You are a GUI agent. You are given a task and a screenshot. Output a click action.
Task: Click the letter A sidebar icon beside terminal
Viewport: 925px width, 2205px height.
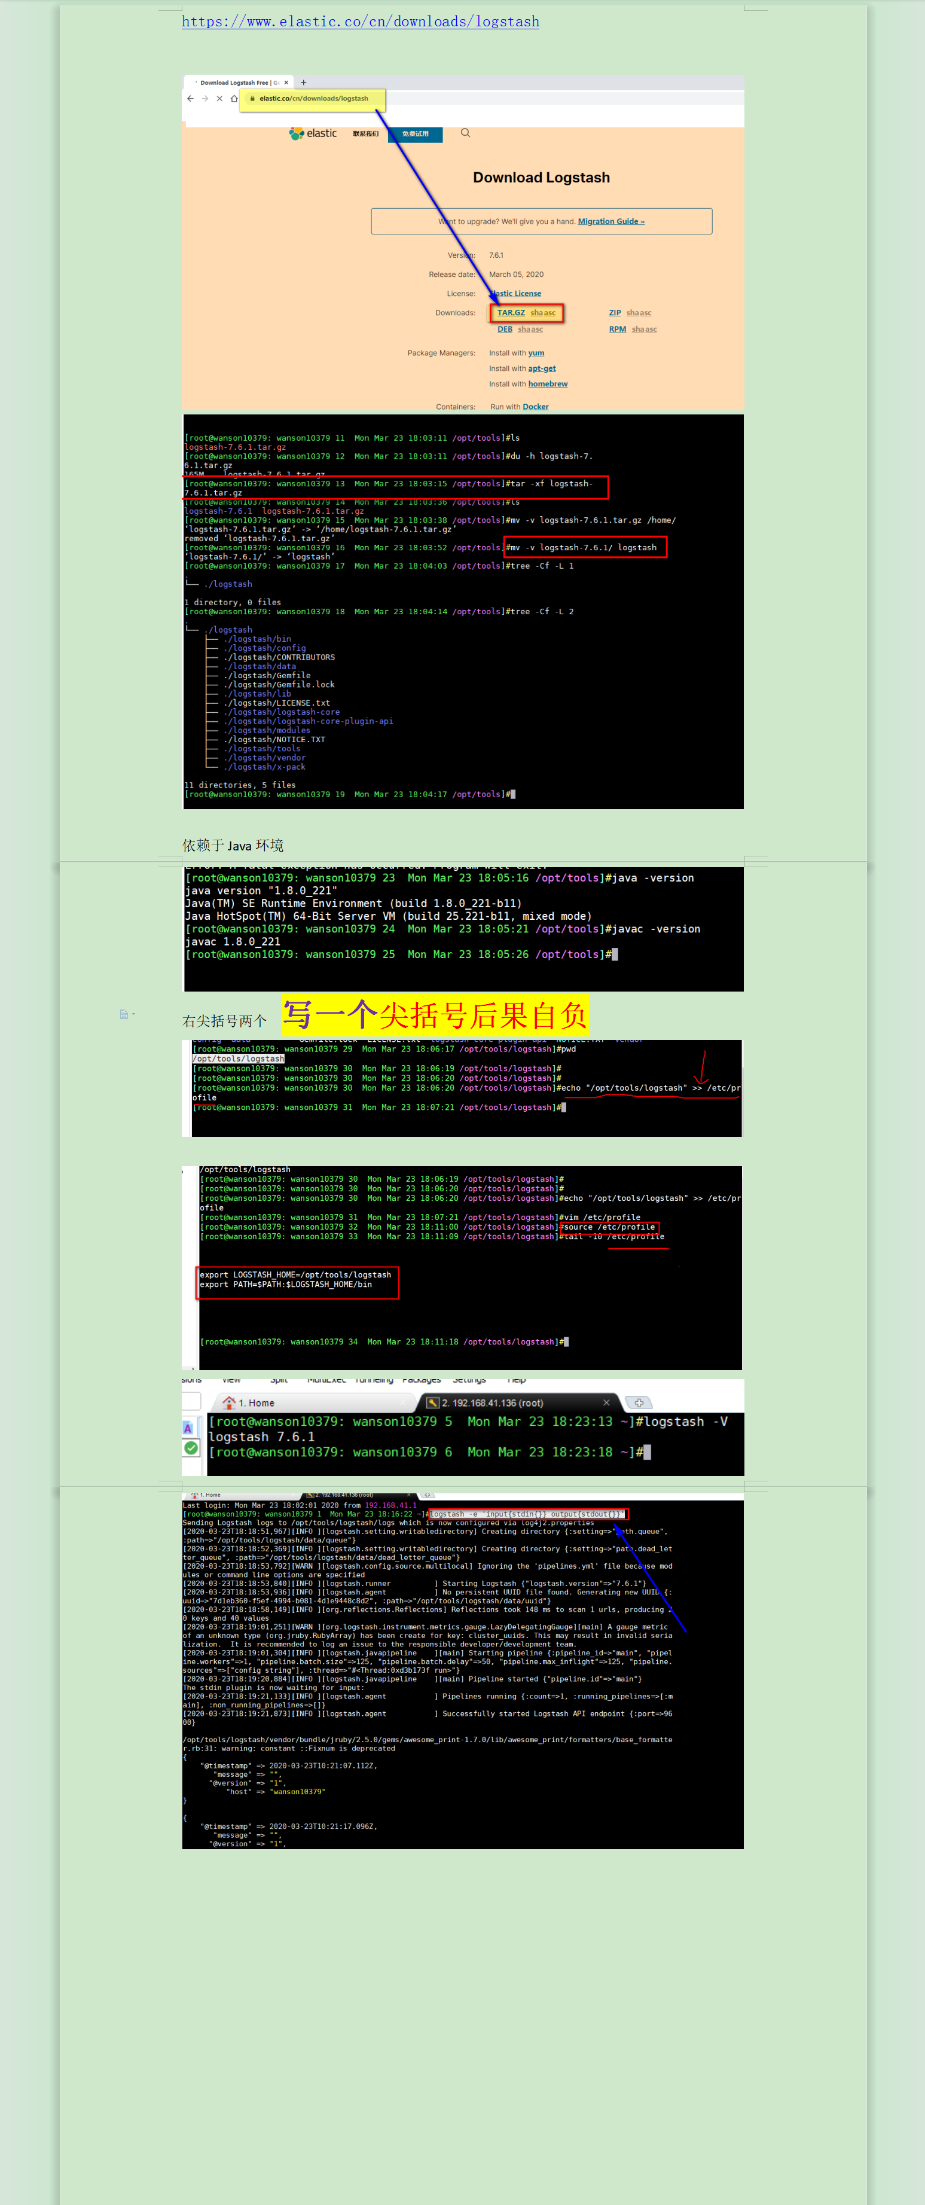(187, 1428)
